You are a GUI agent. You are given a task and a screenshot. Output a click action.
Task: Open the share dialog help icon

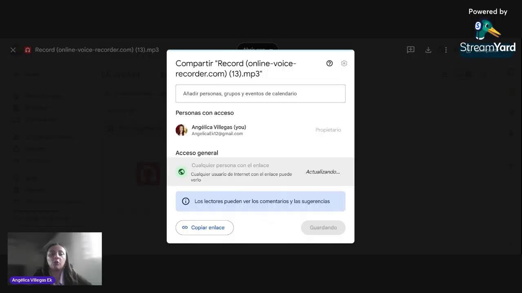pyautogui.click(x=330, y=63)
